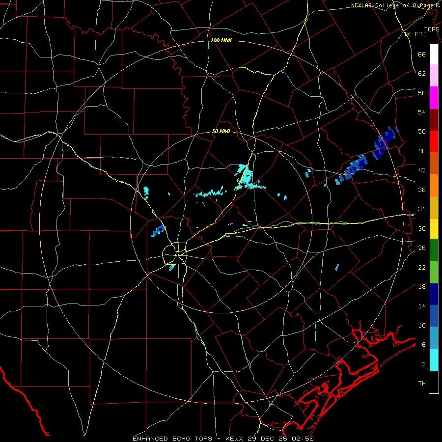This screenshot has height=442, width=442.
Task: Click the yellow 30 kft legend swatch
Action: [x=434, y=229]
